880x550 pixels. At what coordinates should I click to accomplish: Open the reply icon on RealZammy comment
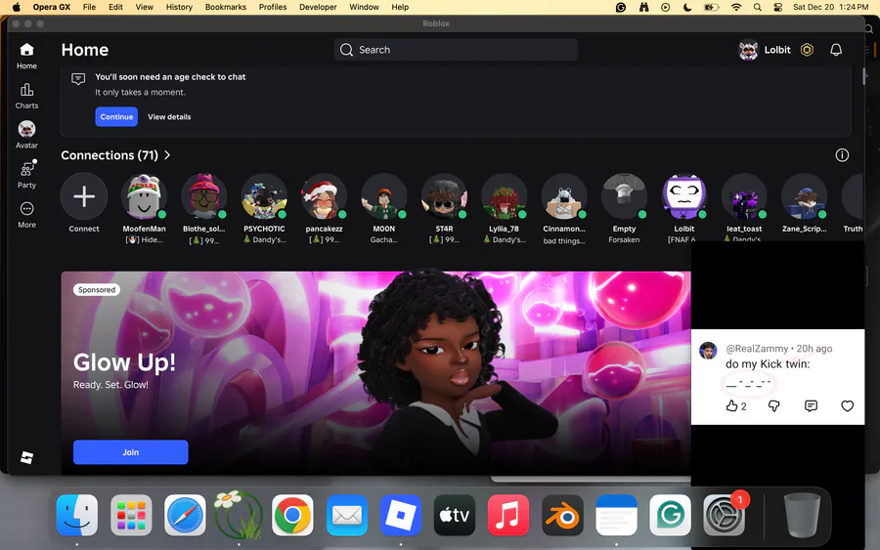click(x=811, y=406)
